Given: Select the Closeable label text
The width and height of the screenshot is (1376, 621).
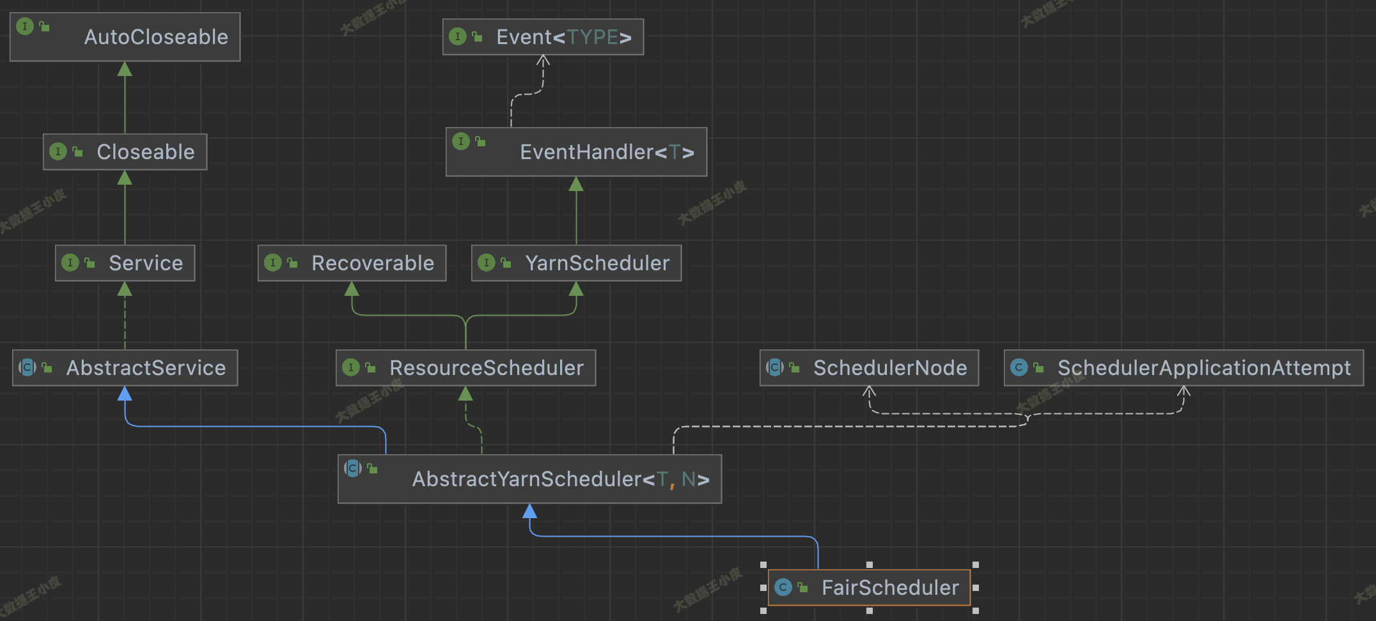Looking at the screenshot, I should pyautogui.click(x=146, y=152).
